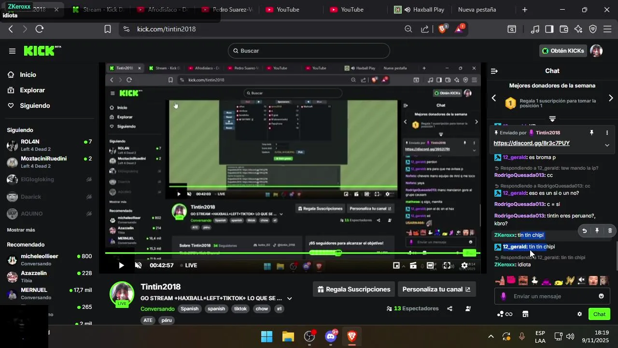Image resolution: width=618 pixels, height=348 pixels.
Task: Play the paused stream
Action: click(121, 265)
